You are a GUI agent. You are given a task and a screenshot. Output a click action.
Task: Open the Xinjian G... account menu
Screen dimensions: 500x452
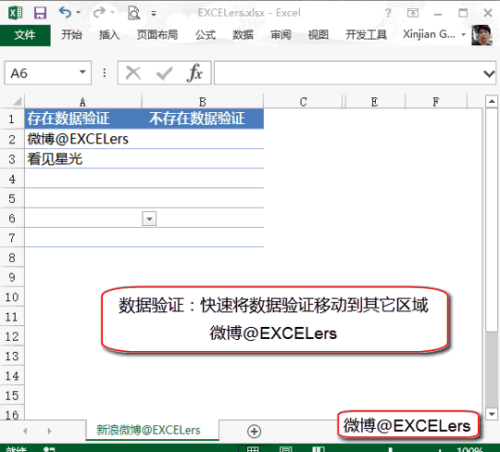pos(434,34)
